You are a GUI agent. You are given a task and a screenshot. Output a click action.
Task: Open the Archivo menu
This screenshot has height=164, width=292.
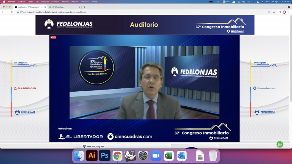point(21,2)
